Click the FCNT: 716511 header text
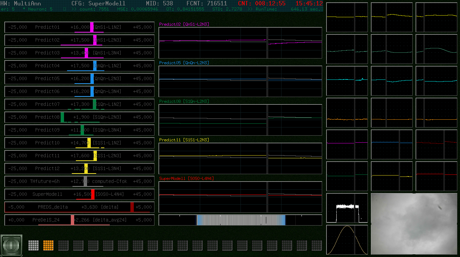This screenshot has height=257, width=460. (x=207, y=3)
